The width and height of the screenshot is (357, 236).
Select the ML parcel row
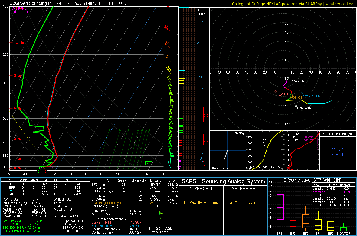[x=46, y=191]
